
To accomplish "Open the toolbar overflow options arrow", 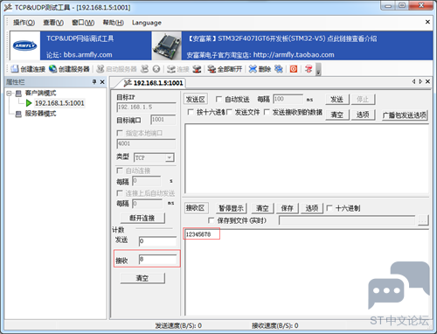I will click(x=318, y=70).
